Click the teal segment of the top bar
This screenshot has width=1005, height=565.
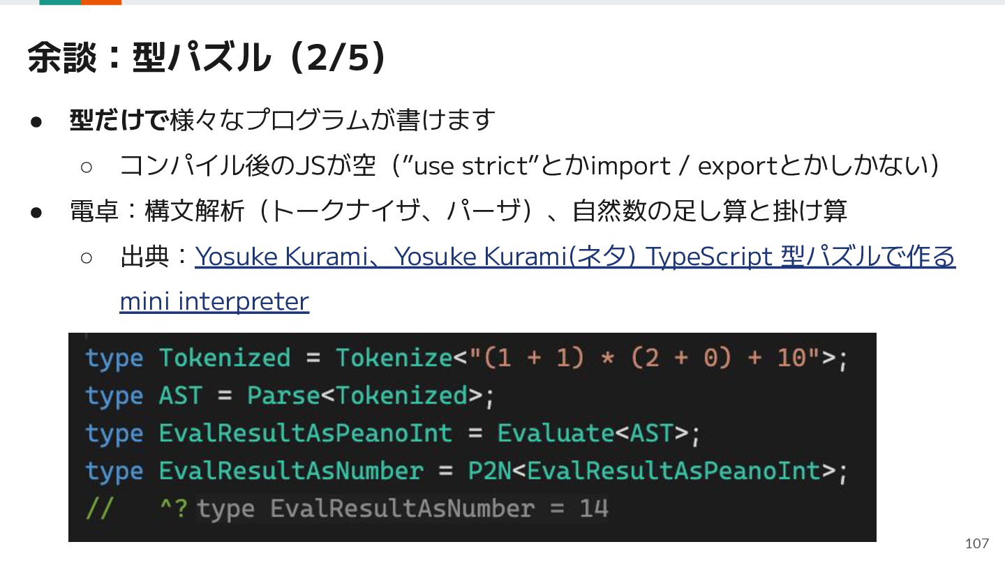coord(60,2)
